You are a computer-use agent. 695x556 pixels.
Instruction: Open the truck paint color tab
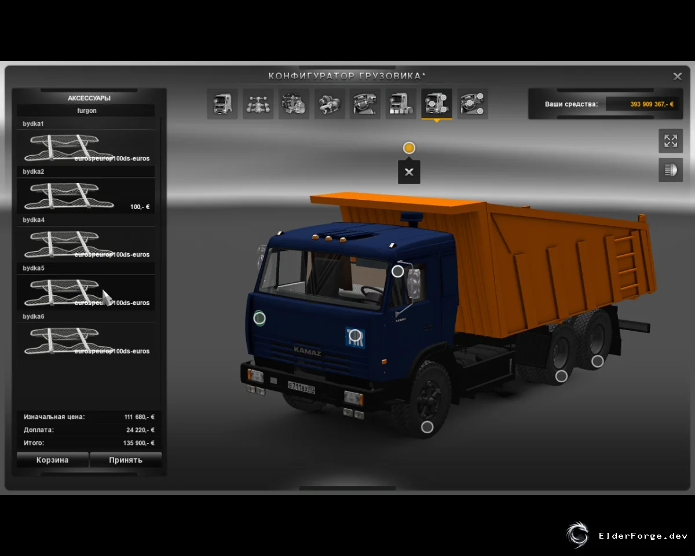pyautogui.click(x=401, y=104)
